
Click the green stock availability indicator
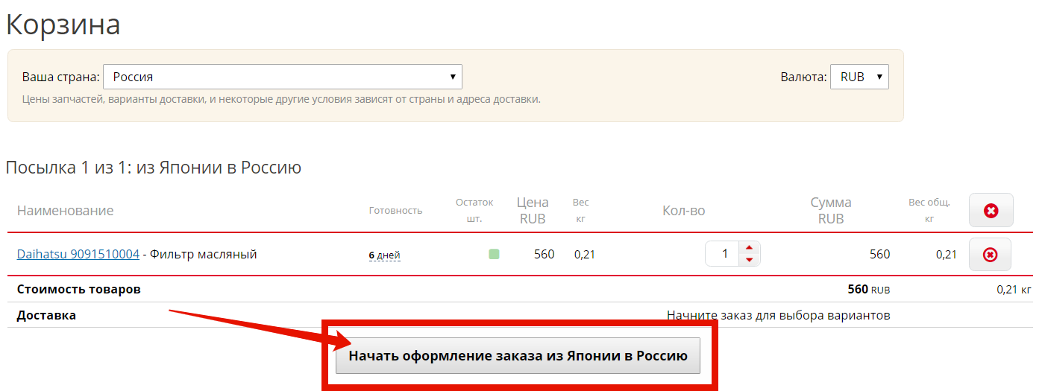point(494,254)
